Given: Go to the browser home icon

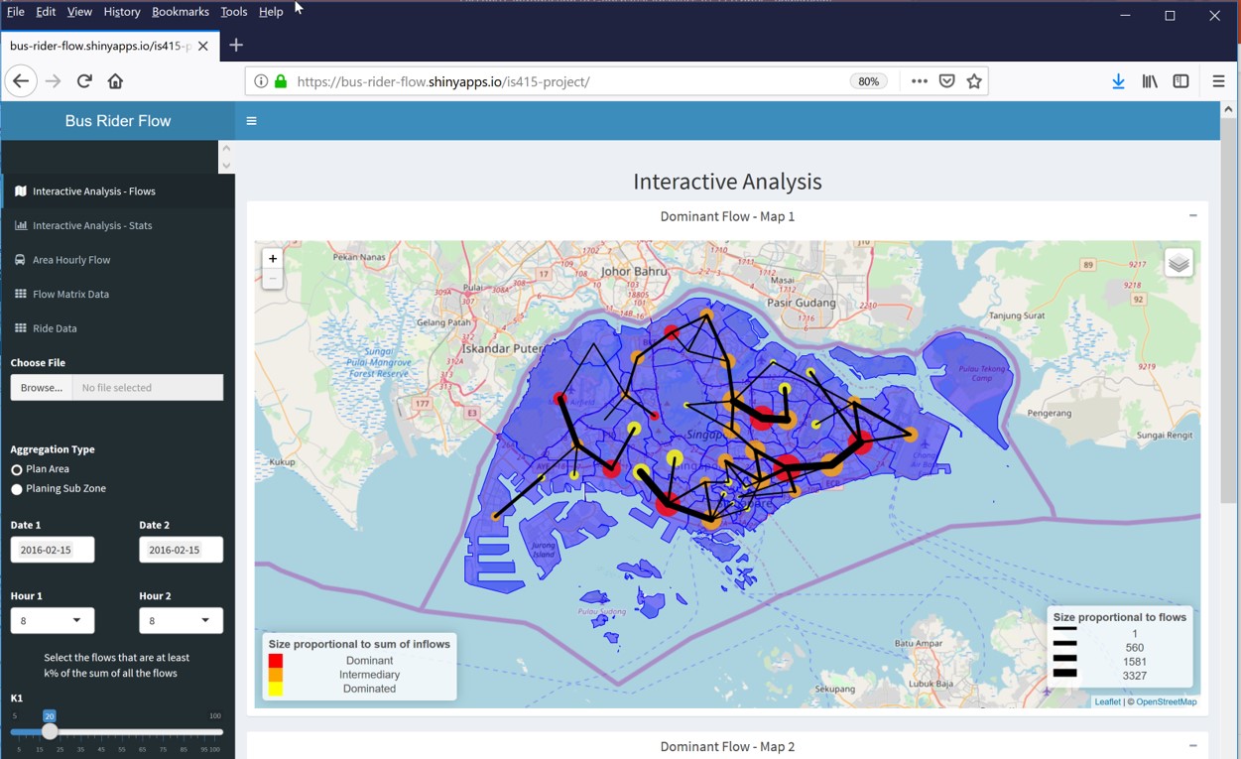Looking at the screenshot, I should click(115, 81).
